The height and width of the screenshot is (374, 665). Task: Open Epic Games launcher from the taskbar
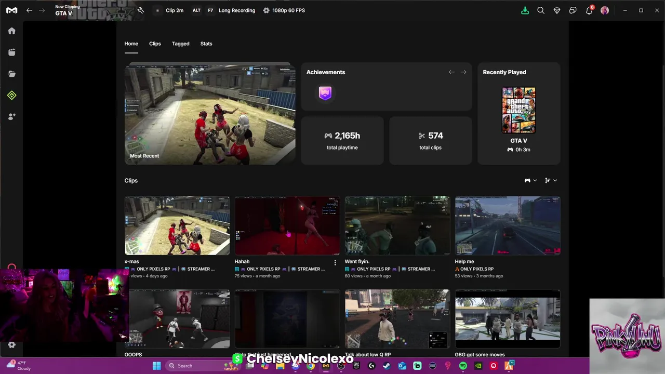click(356, 366)
